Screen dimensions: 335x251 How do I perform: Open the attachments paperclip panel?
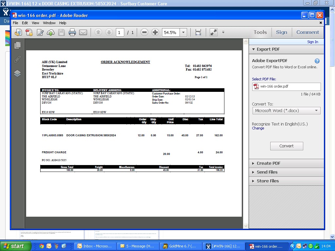coord(18,59)
